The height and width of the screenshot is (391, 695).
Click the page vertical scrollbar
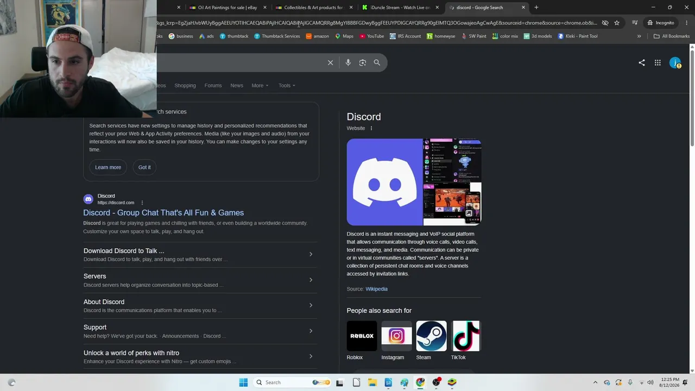tap(692, 209)
